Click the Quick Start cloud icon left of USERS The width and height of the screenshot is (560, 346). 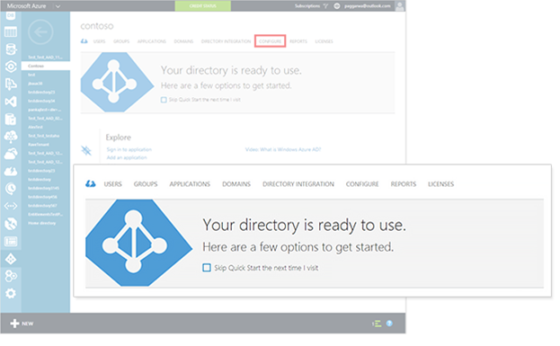tap(84, 41)
